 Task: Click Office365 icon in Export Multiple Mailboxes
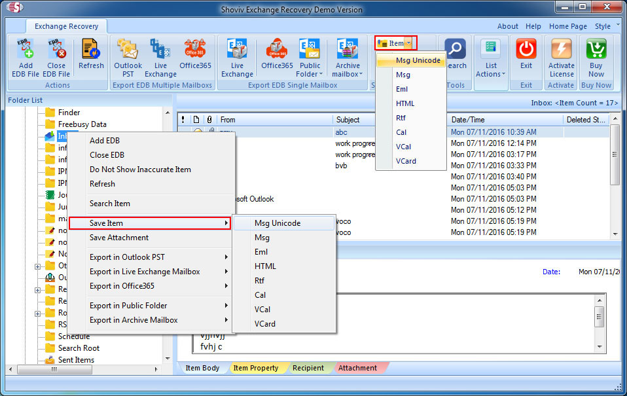[x=195, y=50]
